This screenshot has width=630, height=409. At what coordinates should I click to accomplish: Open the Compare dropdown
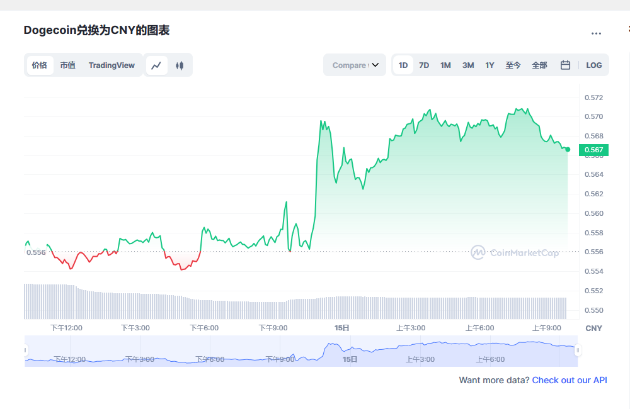click(355, 65)
